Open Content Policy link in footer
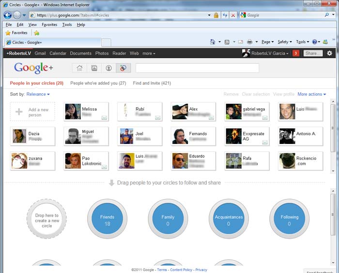 coord(181,270)
